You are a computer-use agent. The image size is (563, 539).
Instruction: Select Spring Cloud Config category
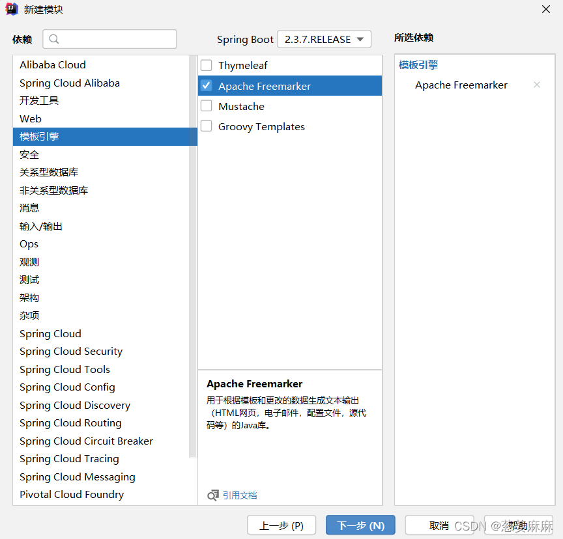(101, 387)
